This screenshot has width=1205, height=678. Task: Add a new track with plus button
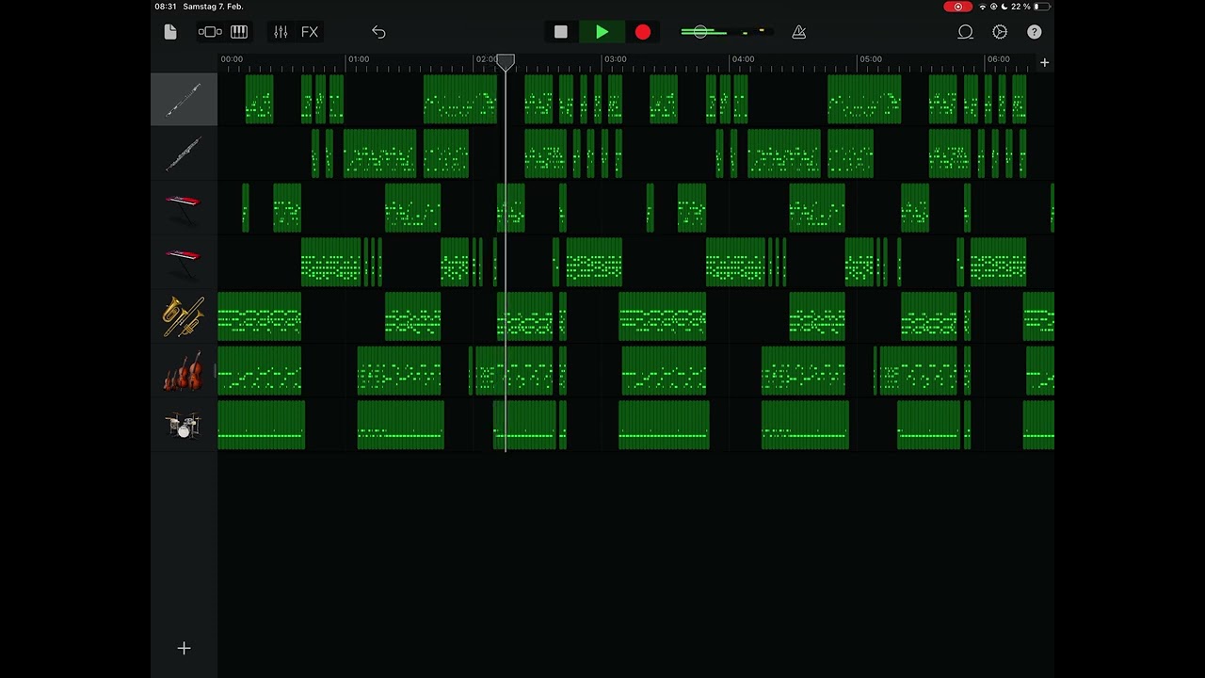click(x=185, y=648)
